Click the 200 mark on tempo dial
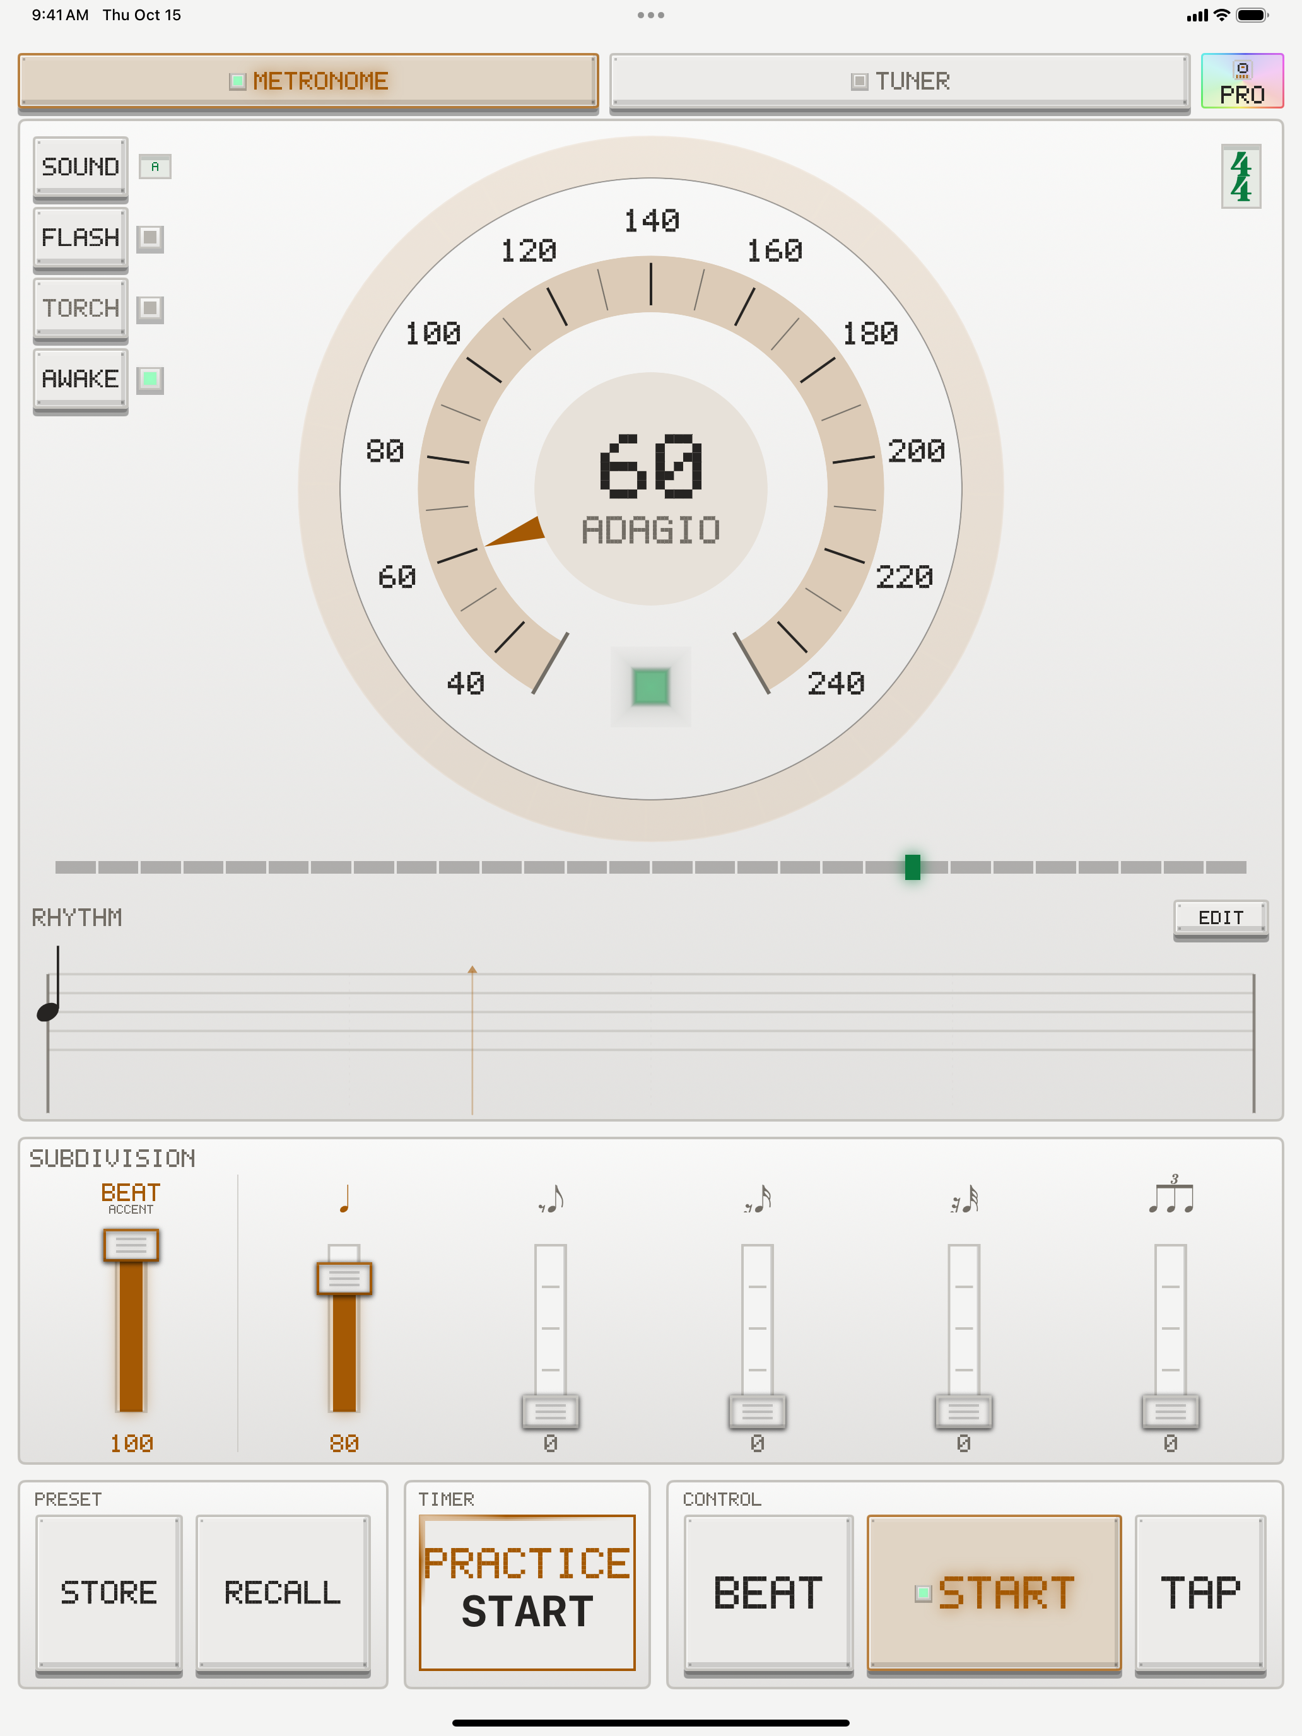The width and height of the screenshot is (1302, 1736). (x=916, y=451)
